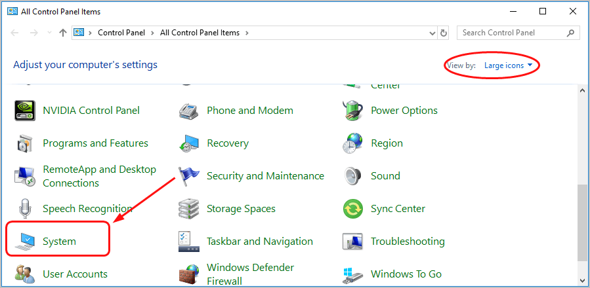This screenshot has height=288, width=590.
Task: Open Troubleshooting text link
Action: pyautogui.click(x=408, y=242)
